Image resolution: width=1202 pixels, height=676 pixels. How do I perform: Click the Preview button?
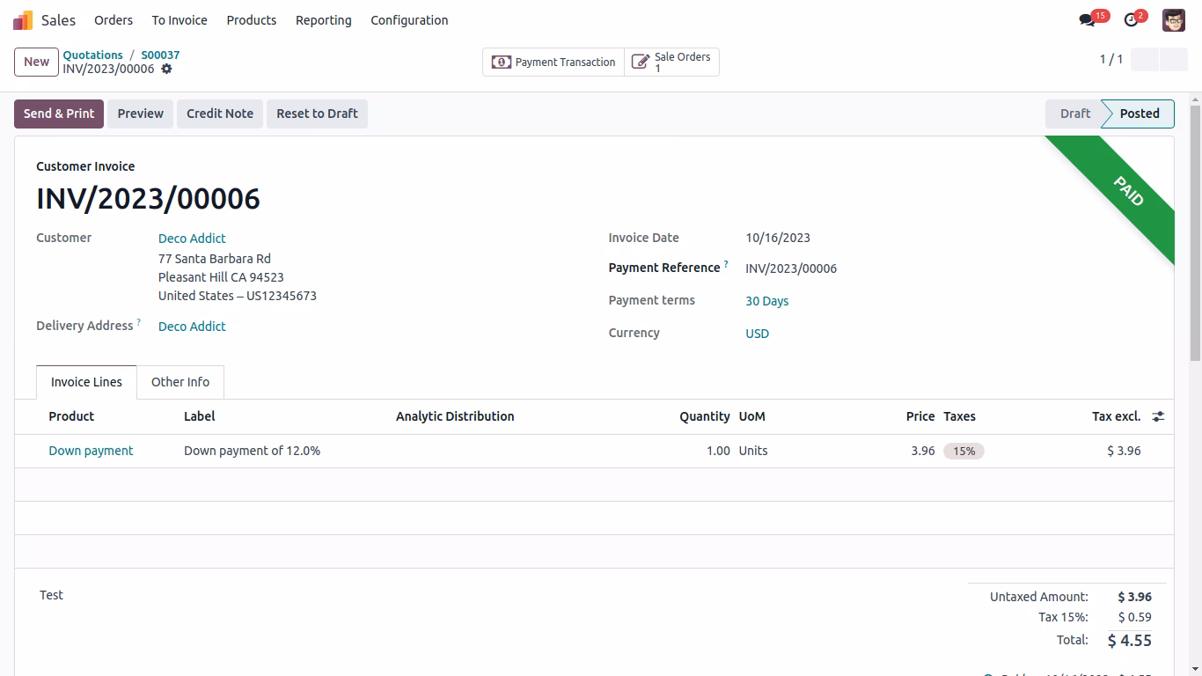click(141, 114)
